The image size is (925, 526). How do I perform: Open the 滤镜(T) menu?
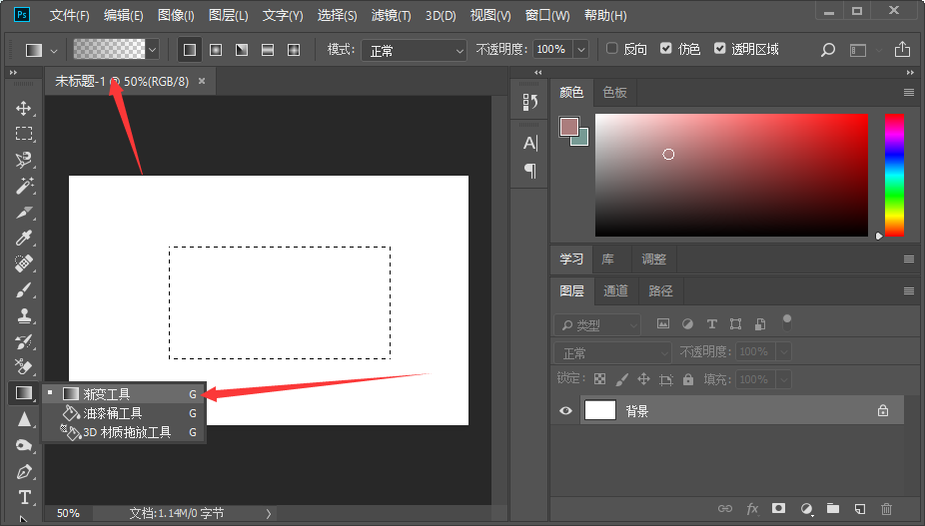[391, 16]
